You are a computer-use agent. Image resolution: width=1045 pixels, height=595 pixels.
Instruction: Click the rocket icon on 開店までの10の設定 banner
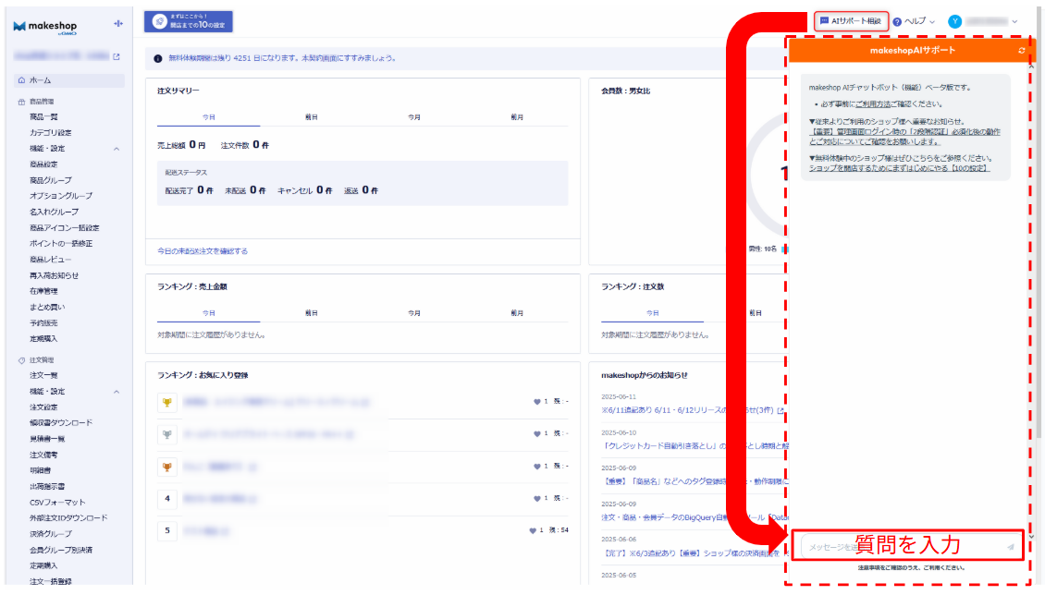[159, 21]
